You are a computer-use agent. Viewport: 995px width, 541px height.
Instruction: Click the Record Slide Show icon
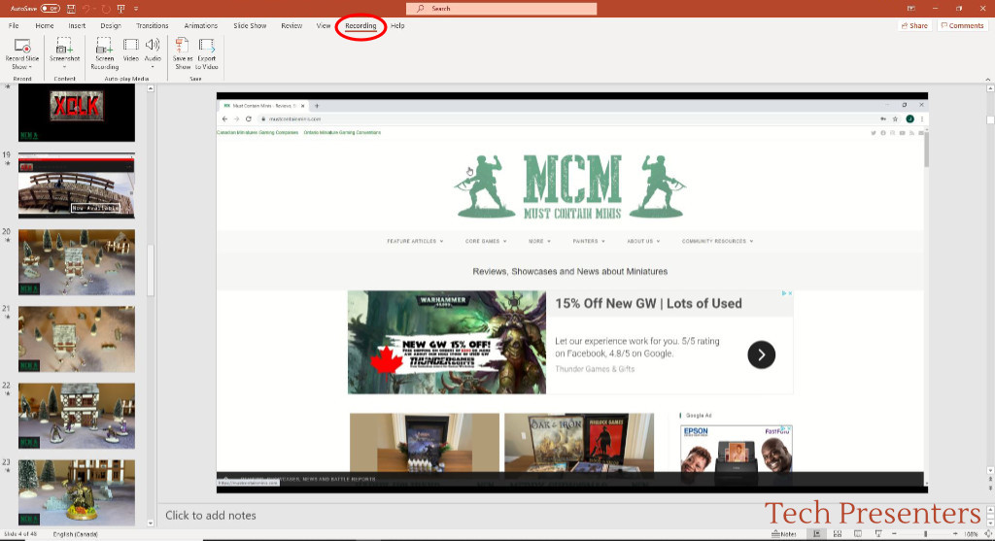22,46
